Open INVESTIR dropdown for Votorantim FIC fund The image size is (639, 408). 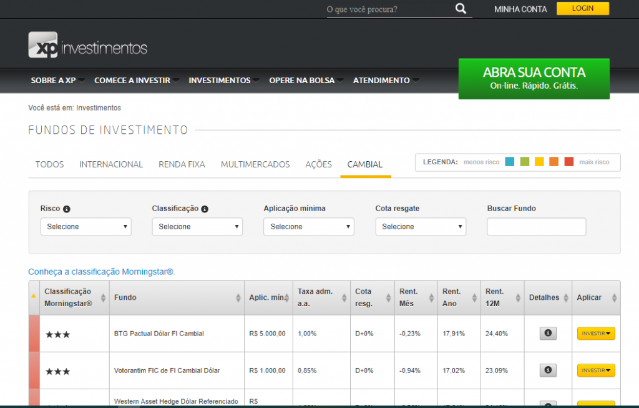point(596,371)
